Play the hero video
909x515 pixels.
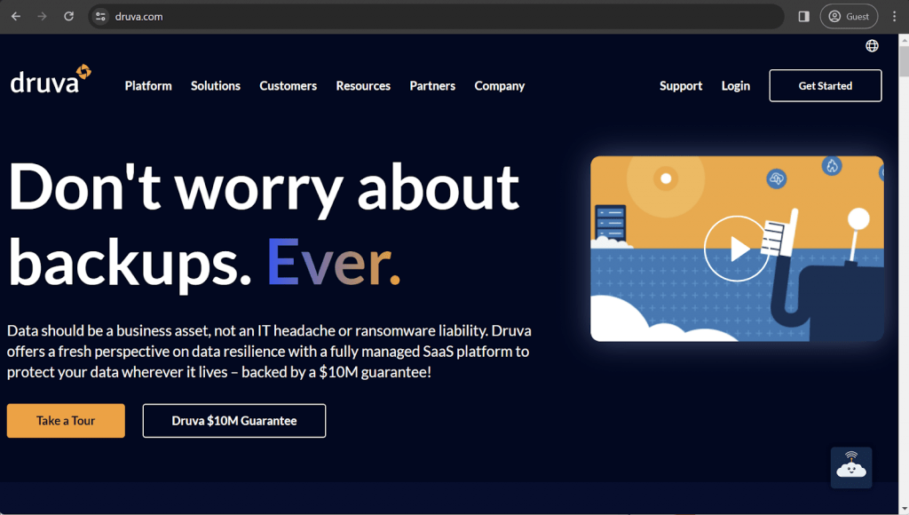(x=736, y=249)
